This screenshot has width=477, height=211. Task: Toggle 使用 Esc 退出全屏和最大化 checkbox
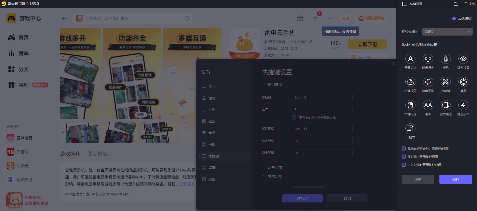(294, 117)
